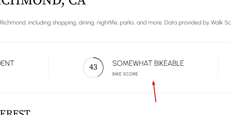The image size is (231, 115).
Task: Click the red arrow annotation
Action: click(x=154, y=91)
